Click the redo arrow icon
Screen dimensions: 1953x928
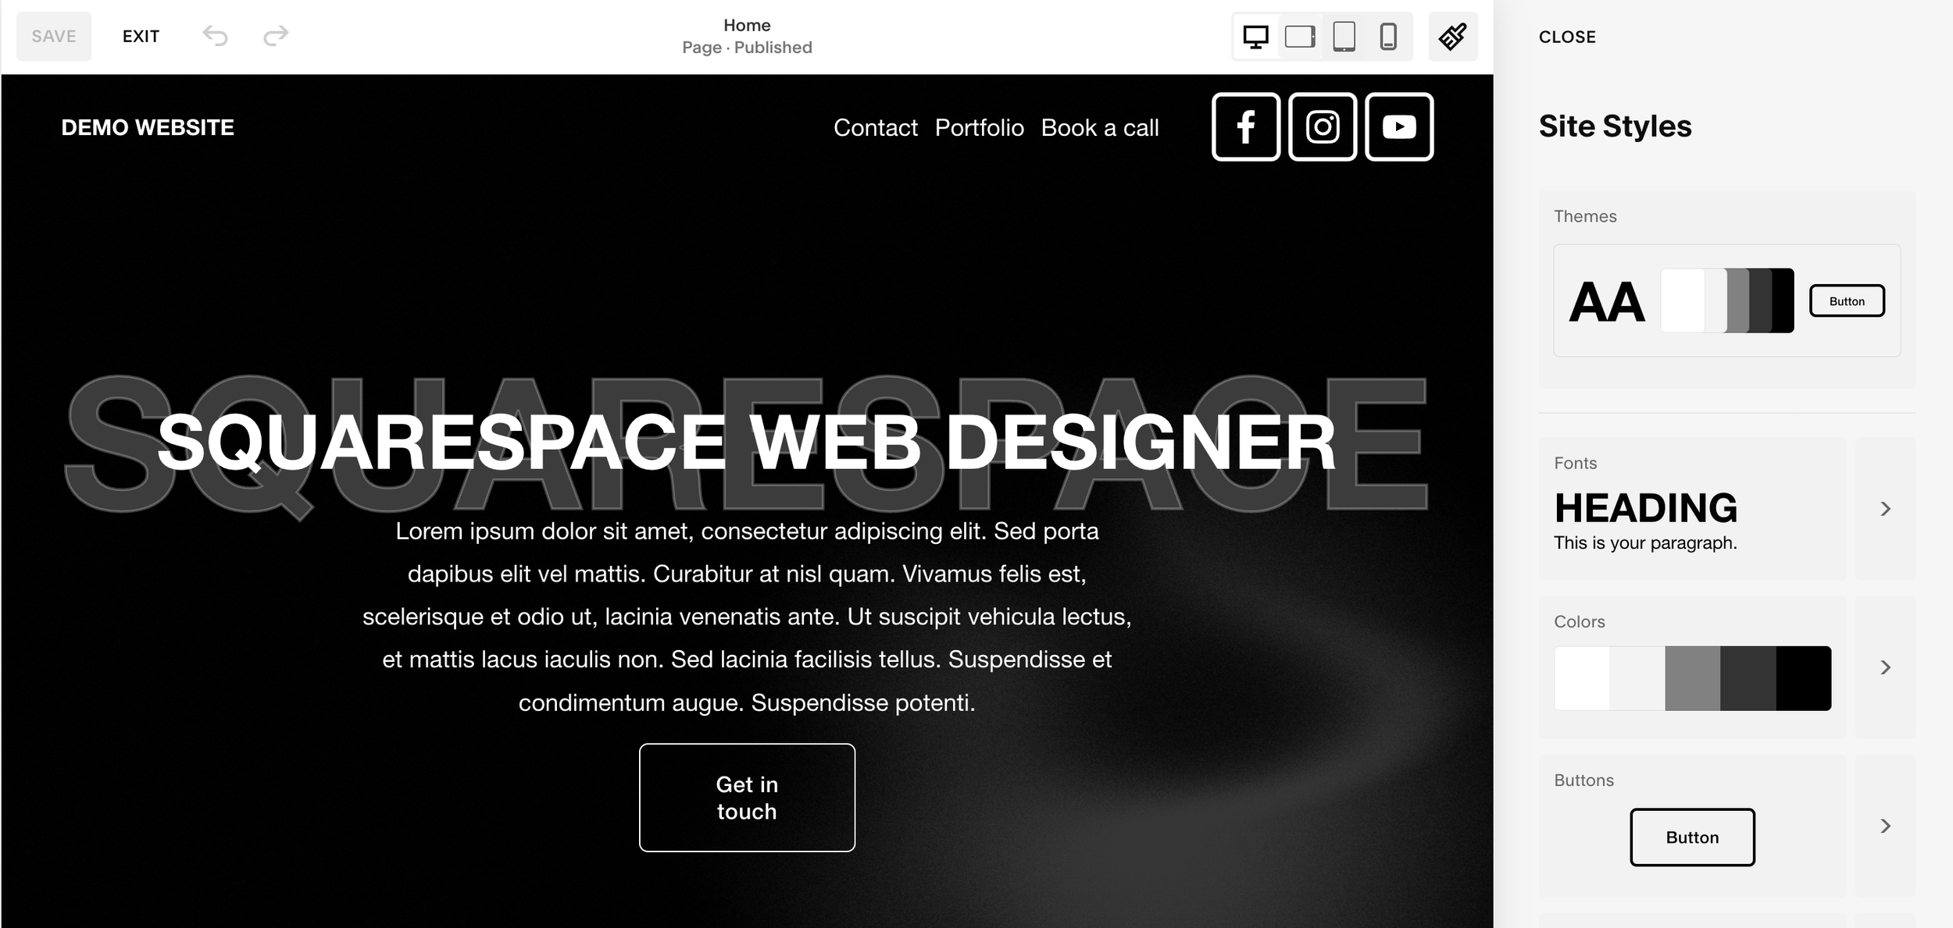(275, 35)
